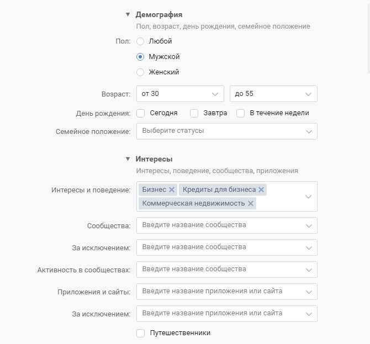Click the Сообщества community name field

221,225
